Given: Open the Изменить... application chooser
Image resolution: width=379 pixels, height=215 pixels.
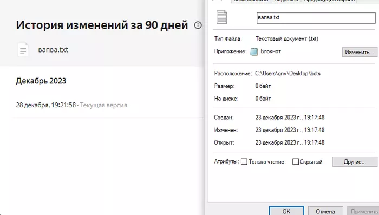Looking at the screenshot, I should (360, 52).
